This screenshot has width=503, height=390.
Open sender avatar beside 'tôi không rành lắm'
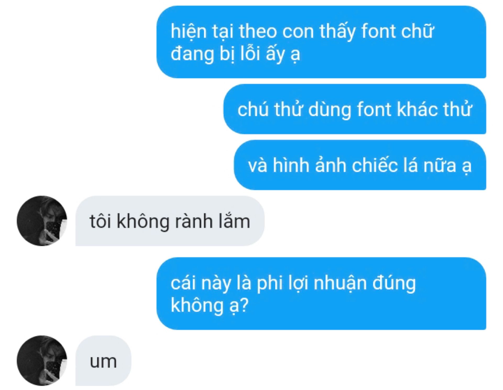tap(42, 221)
